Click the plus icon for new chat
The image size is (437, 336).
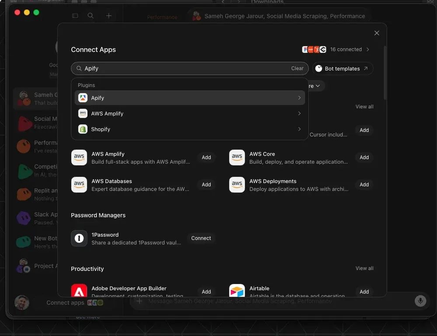click(x=109, y=16)
